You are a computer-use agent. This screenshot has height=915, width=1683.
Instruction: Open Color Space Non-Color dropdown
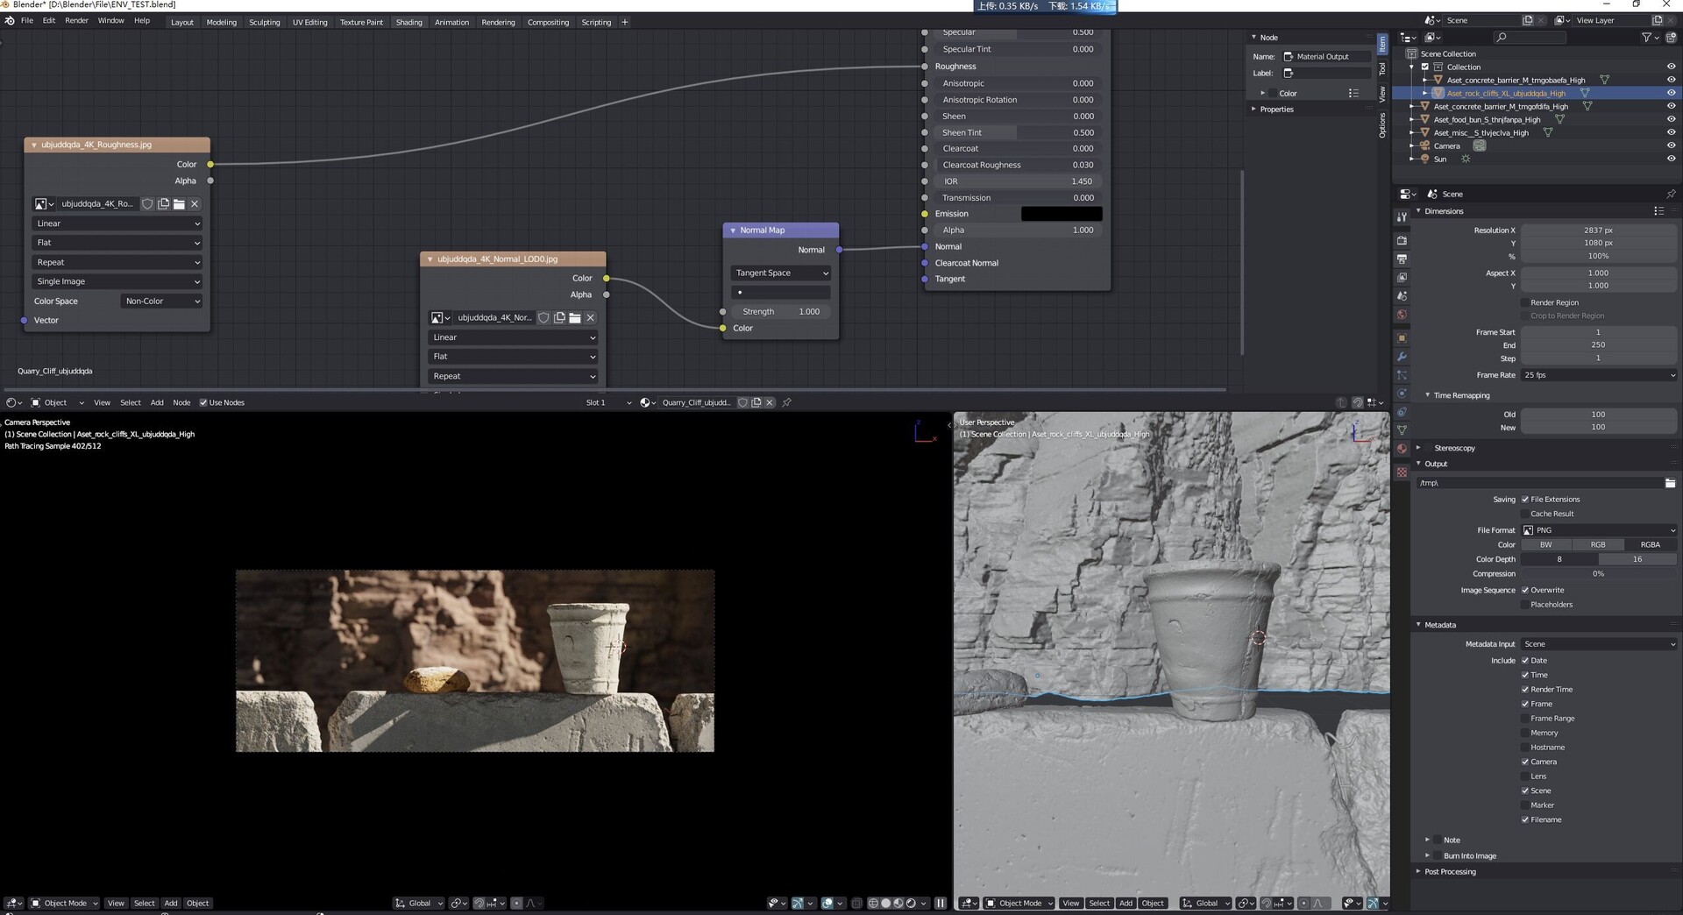tap(161, 301)
